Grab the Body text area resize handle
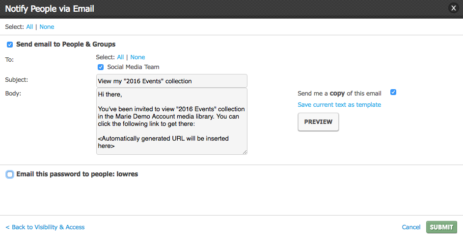 (x=245, y=152)
